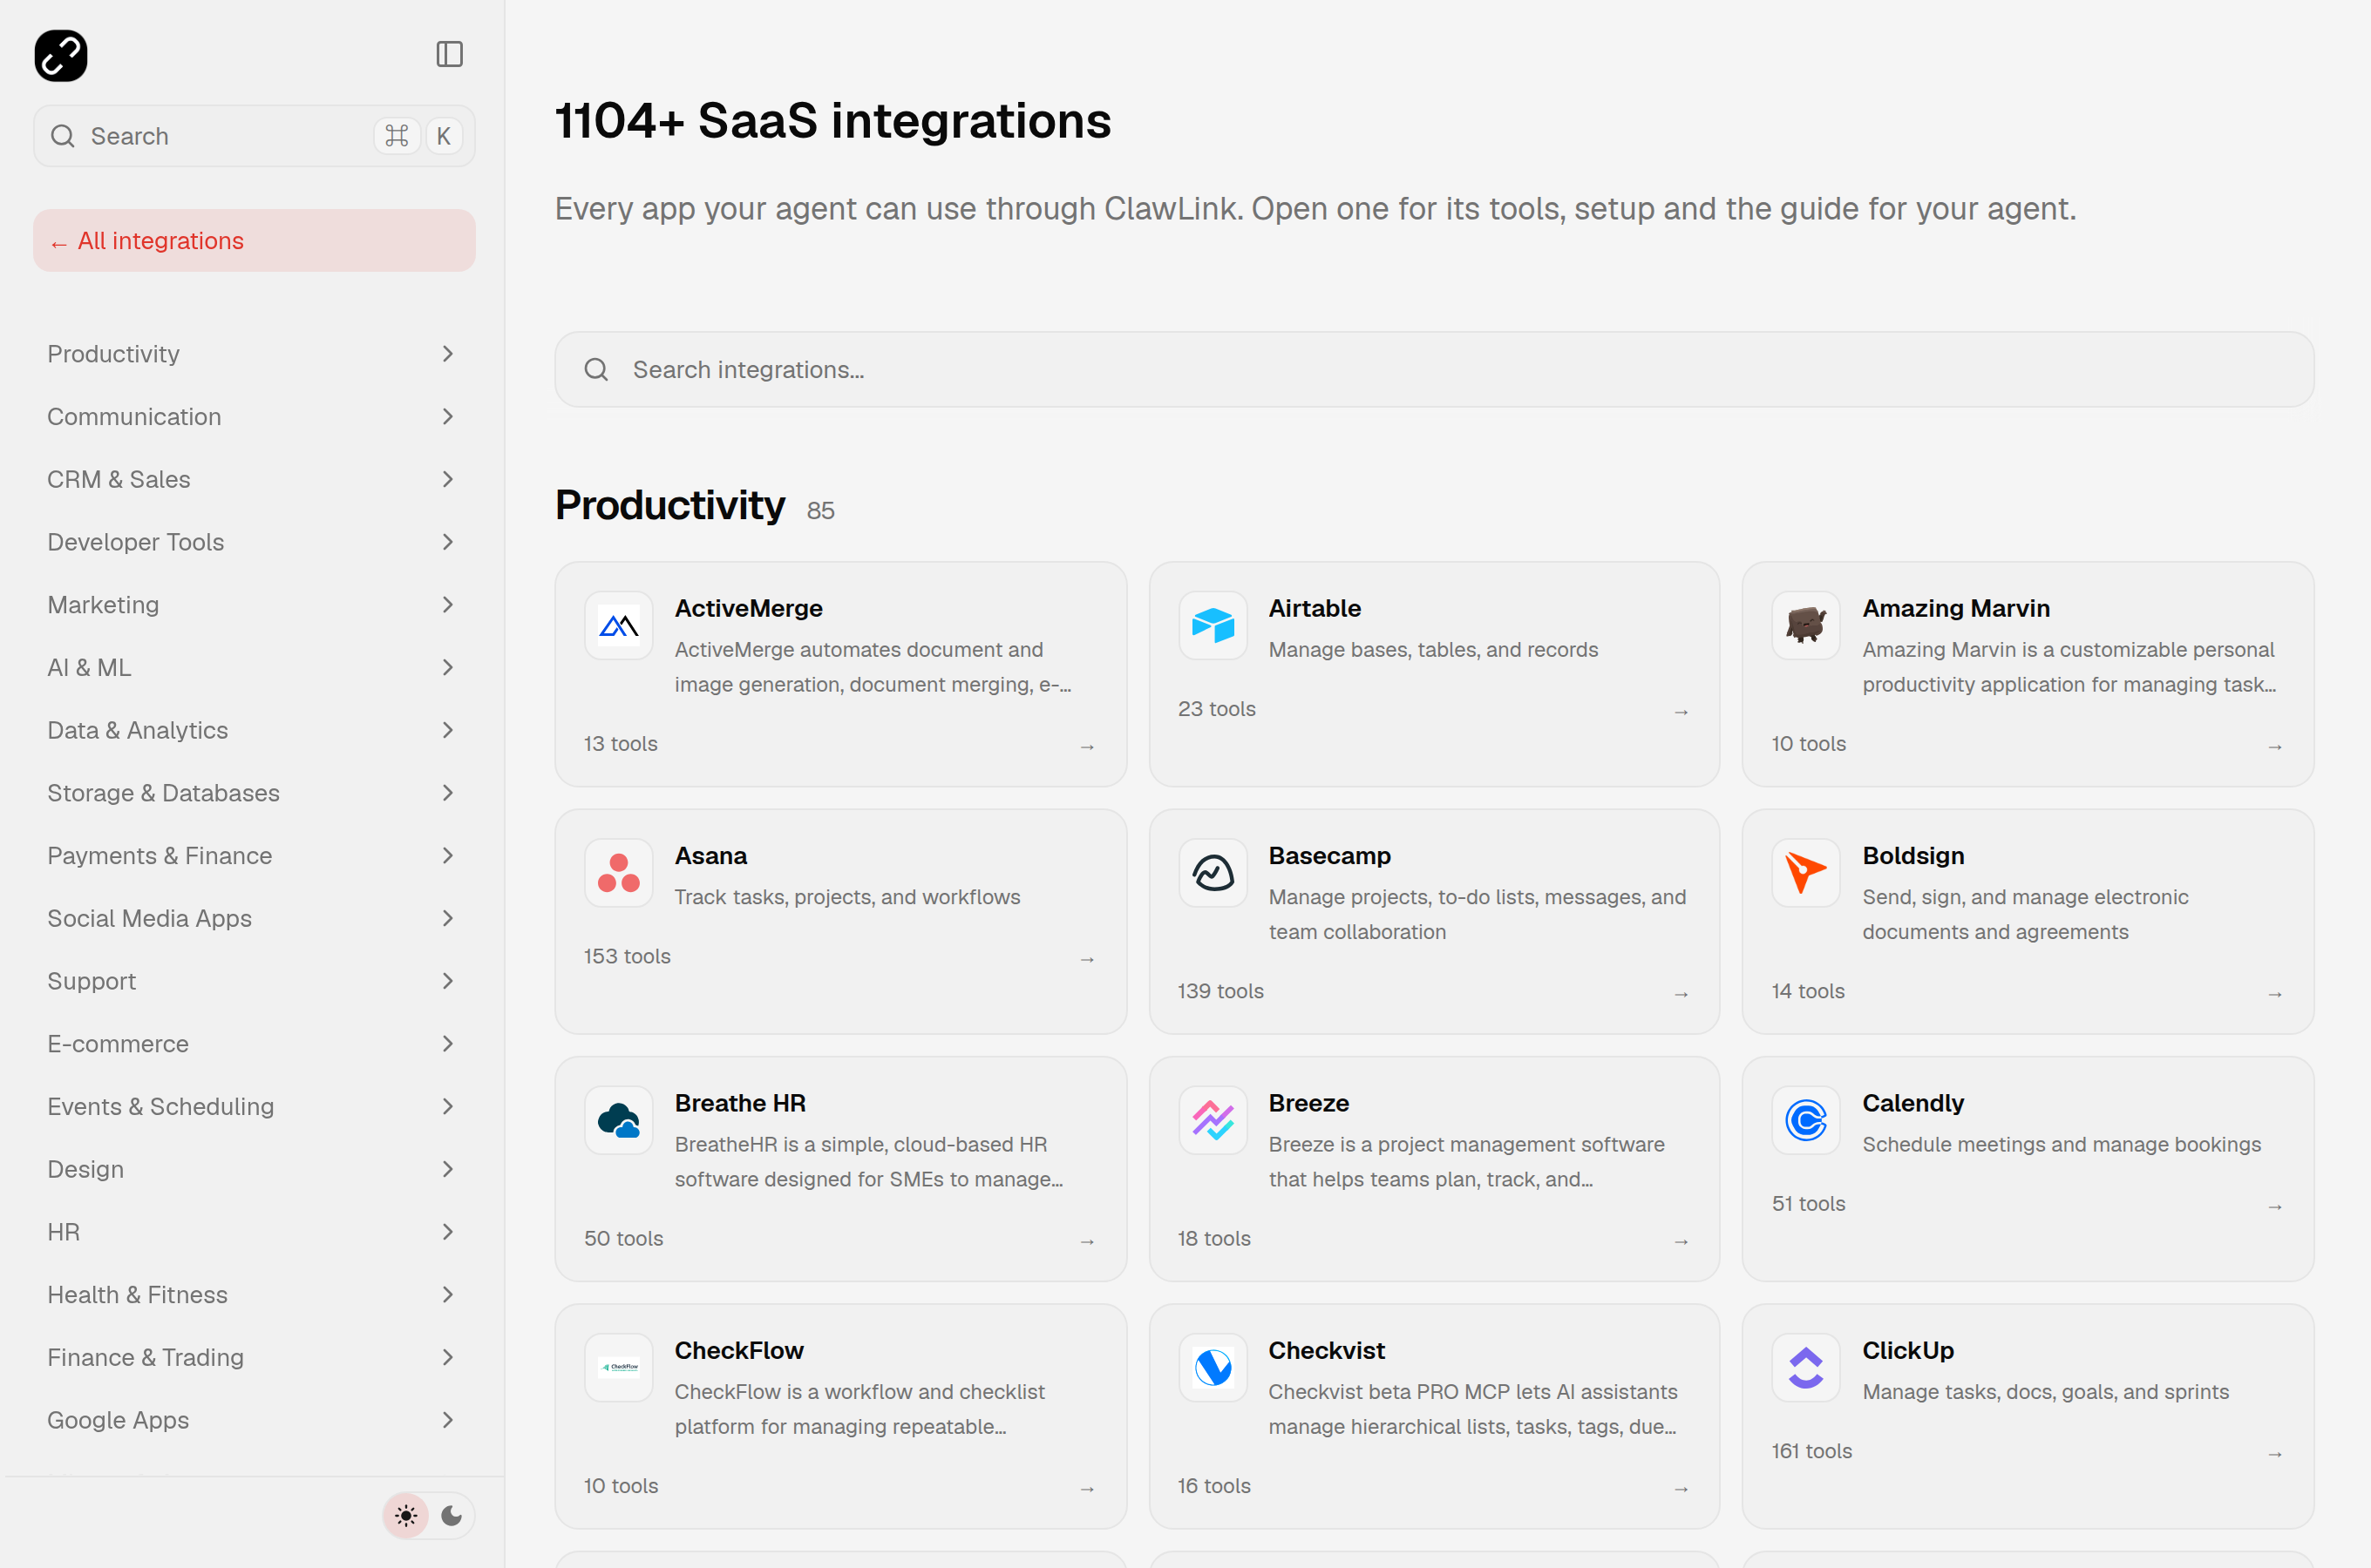
Task: Click the arrow on the ActiveMerge card
Action: (1088, 747)
